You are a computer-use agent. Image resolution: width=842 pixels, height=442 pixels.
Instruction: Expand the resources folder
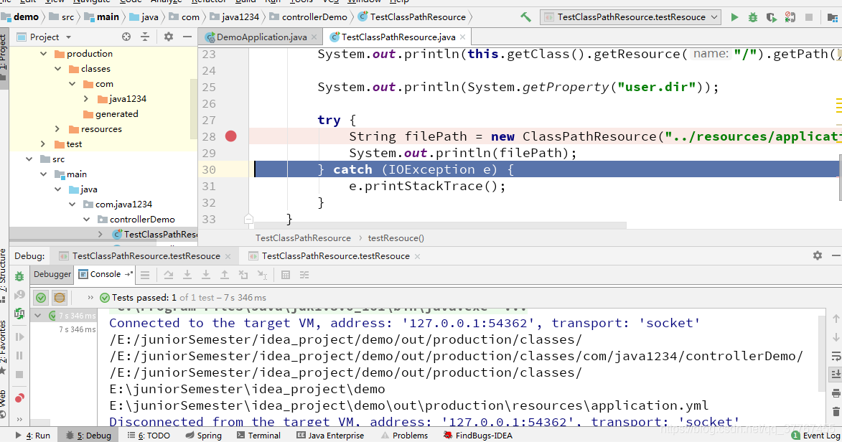[x=58, y=129]
